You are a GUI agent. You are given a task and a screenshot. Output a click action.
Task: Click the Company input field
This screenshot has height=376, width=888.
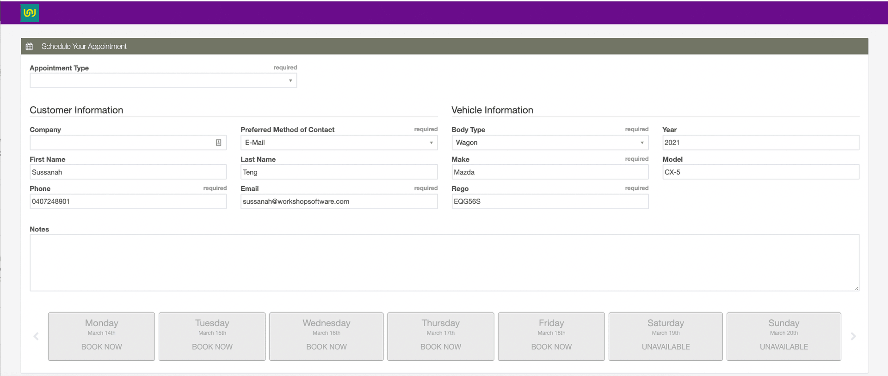pyautogui.click(x=128, y=143)
